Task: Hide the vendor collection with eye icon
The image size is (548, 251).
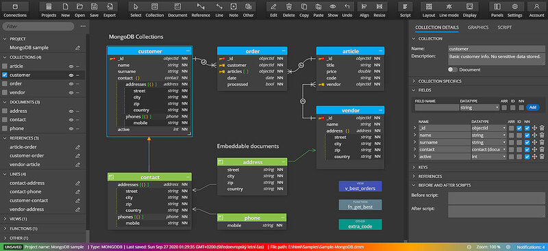Action: 71,92
